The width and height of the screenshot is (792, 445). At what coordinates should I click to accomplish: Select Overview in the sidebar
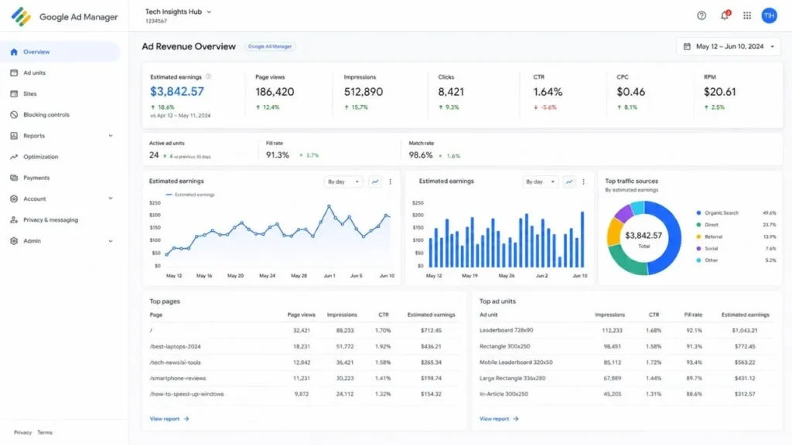[x=60, y=52]
